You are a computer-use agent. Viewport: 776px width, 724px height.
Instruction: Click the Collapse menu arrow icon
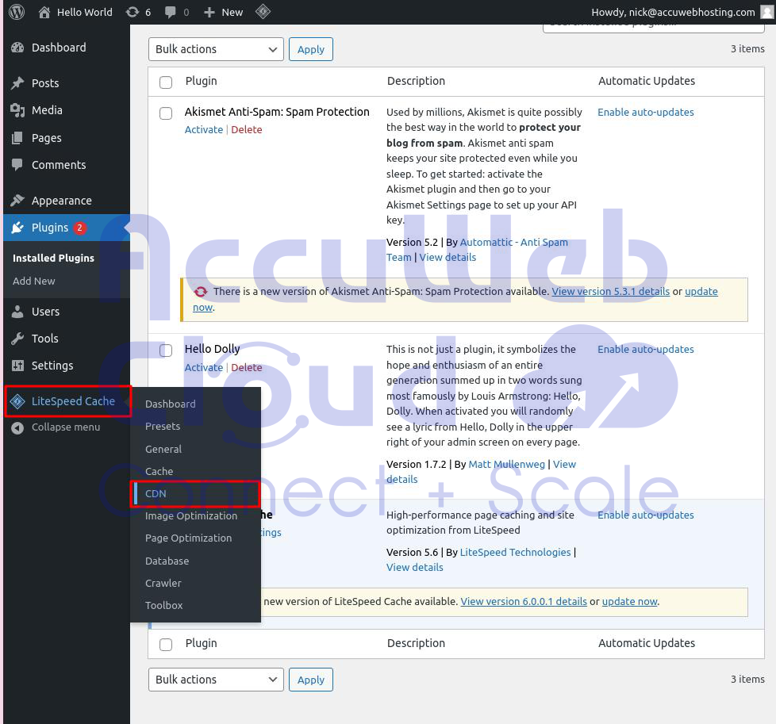tap(17, 427)
